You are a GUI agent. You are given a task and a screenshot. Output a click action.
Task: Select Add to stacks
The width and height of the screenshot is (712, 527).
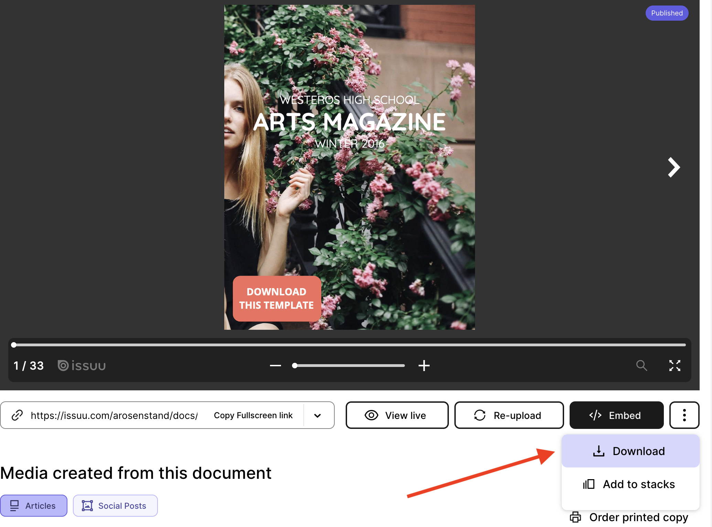tap(630, 484)
